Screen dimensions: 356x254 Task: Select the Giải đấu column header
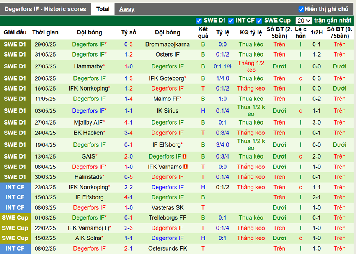[x=15, y=32]
